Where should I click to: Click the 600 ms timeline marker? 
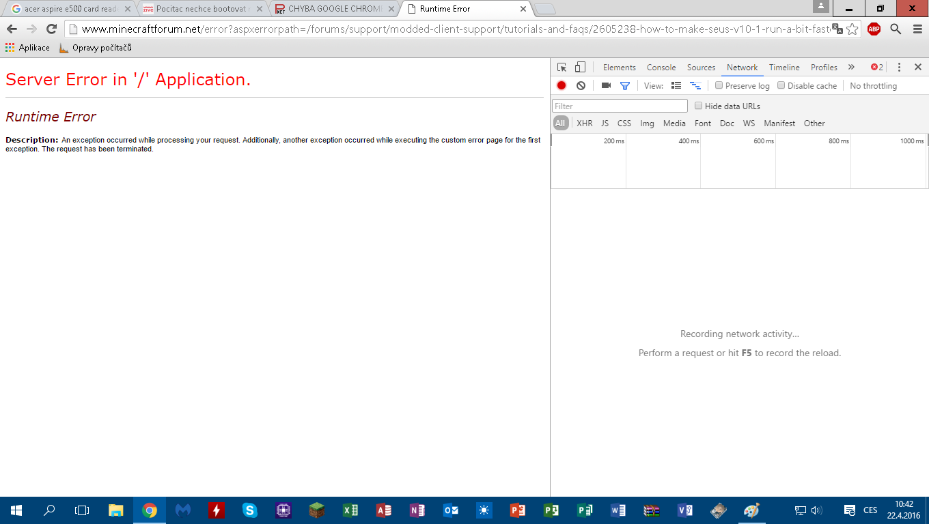coord(764,141)
